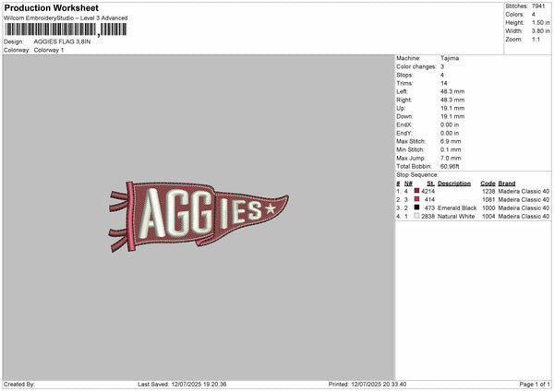The width and height of the screenshot is (554, 391).
Task: Click the barcode under the worksheet title
Action: [x=66, y=30]
